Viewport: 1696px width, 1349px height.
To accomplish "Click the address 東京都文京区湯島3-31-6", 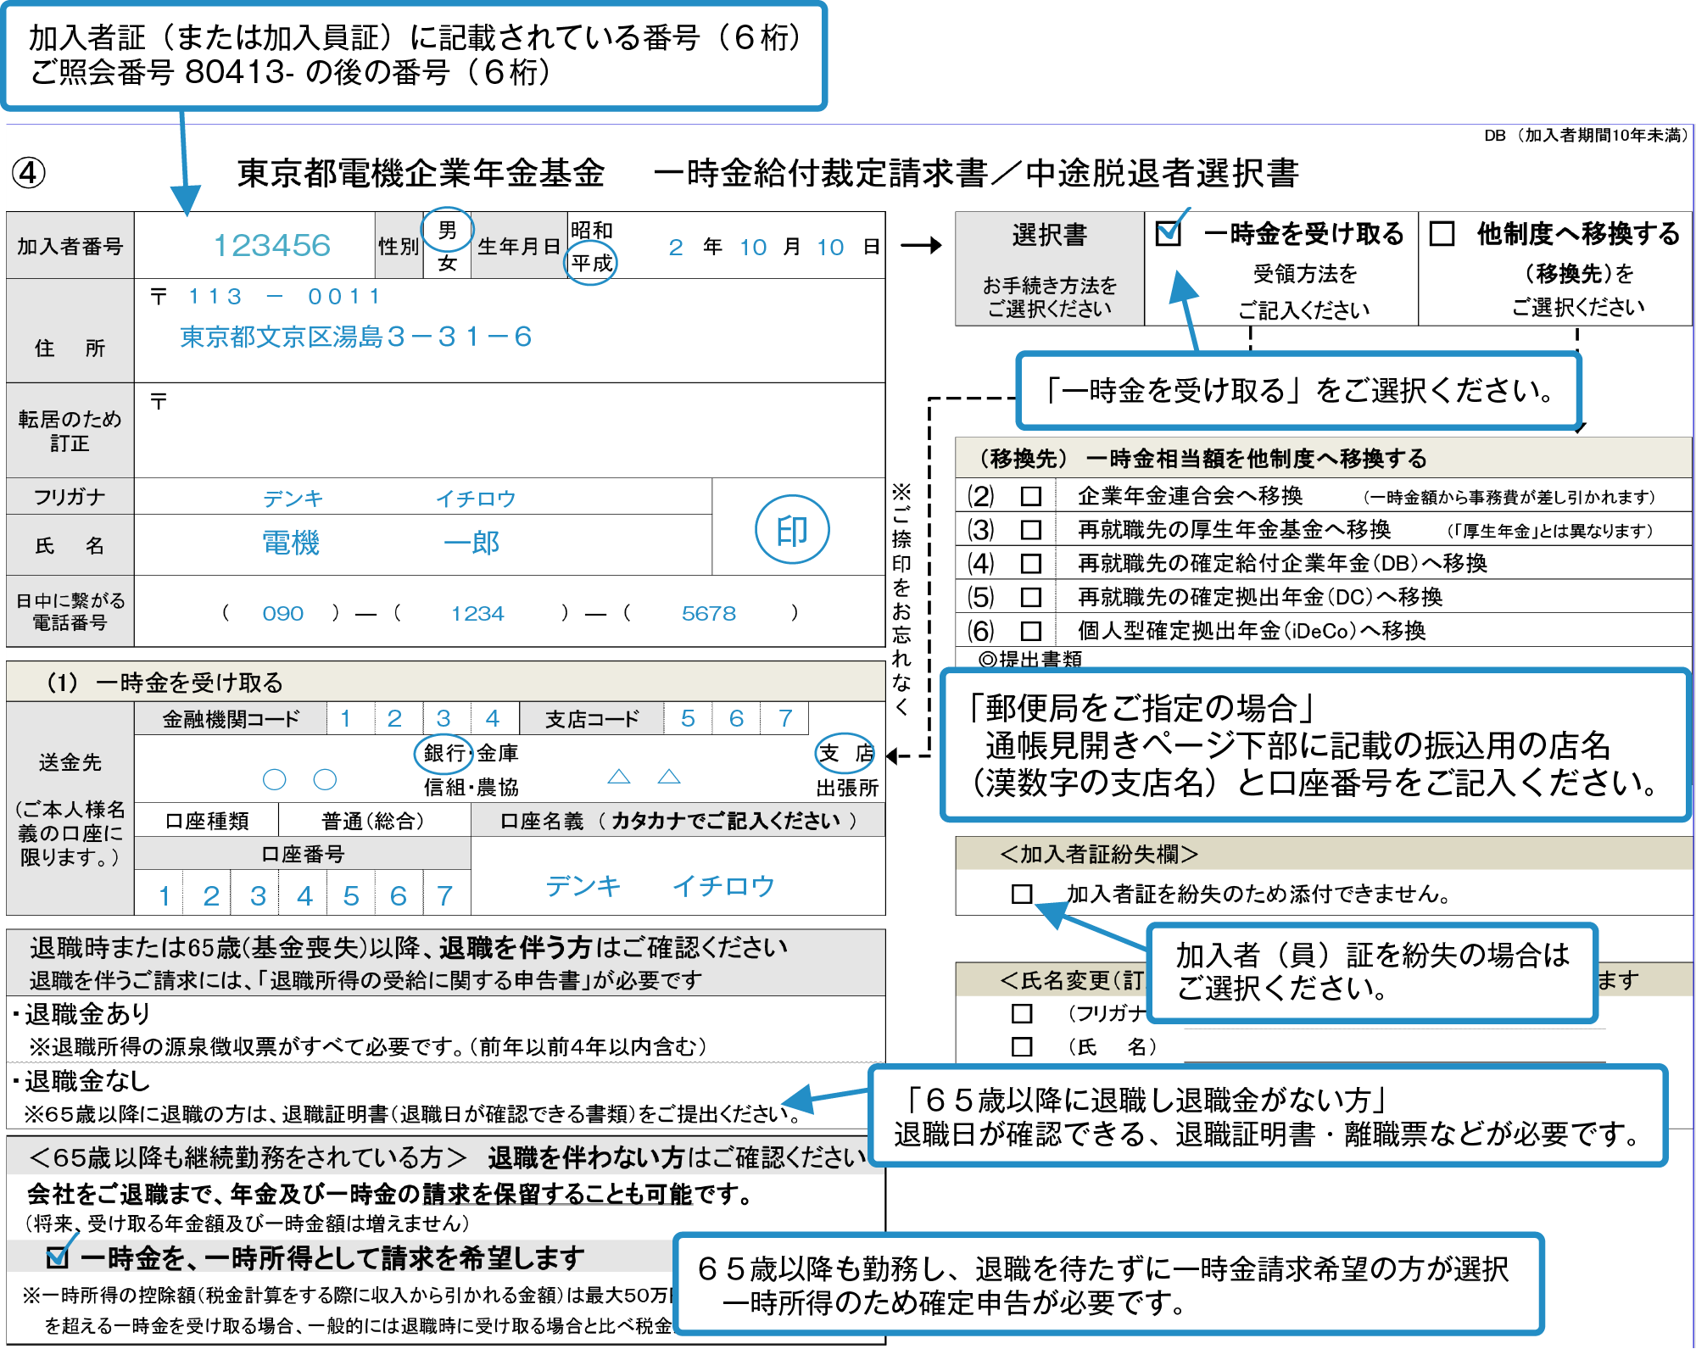I will coord(355,337).
